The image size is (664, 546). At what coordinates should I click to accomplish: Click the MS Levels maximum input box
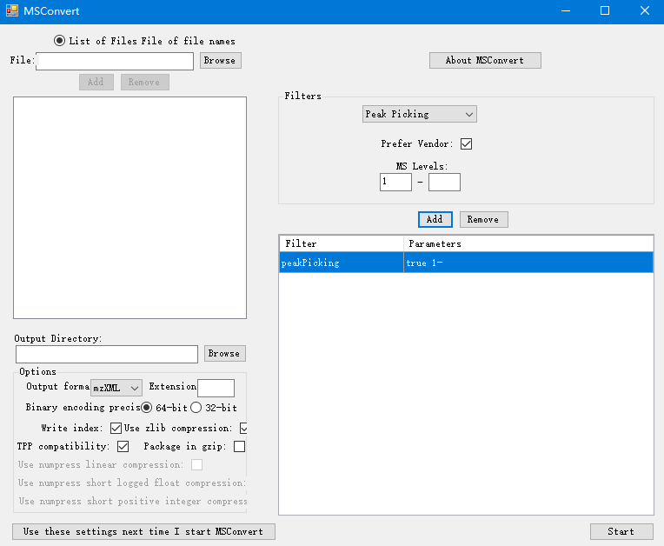click(x=444, y=182)
